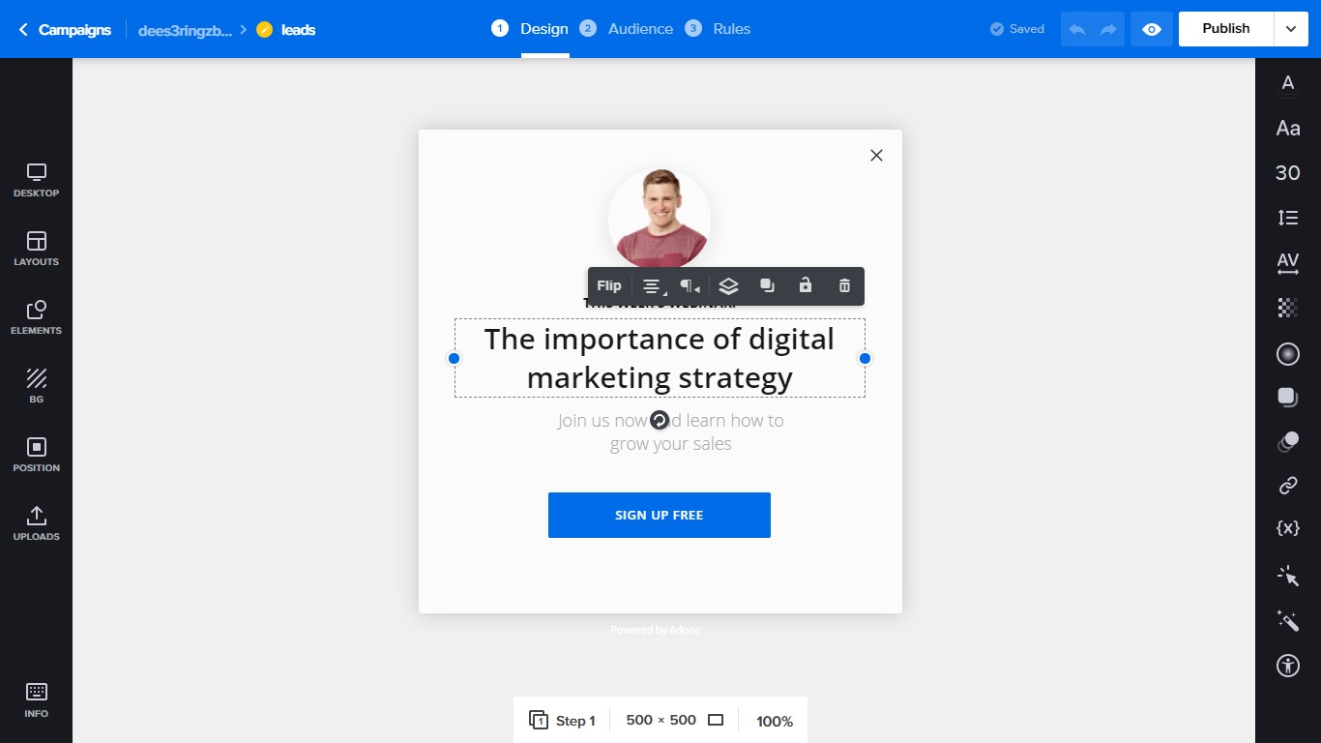
Task: Go back to Campaigns
Action: click(65, 30)
